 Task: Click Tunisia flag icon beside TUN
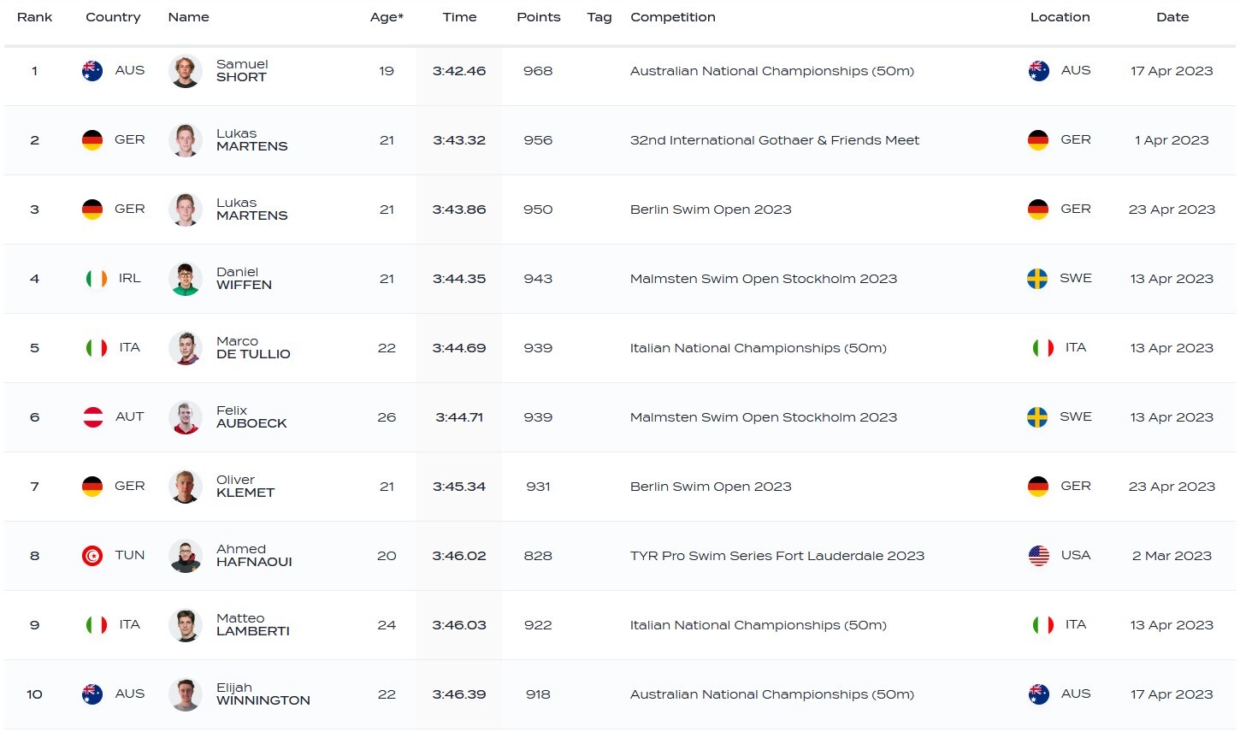(x=92, y=556)
